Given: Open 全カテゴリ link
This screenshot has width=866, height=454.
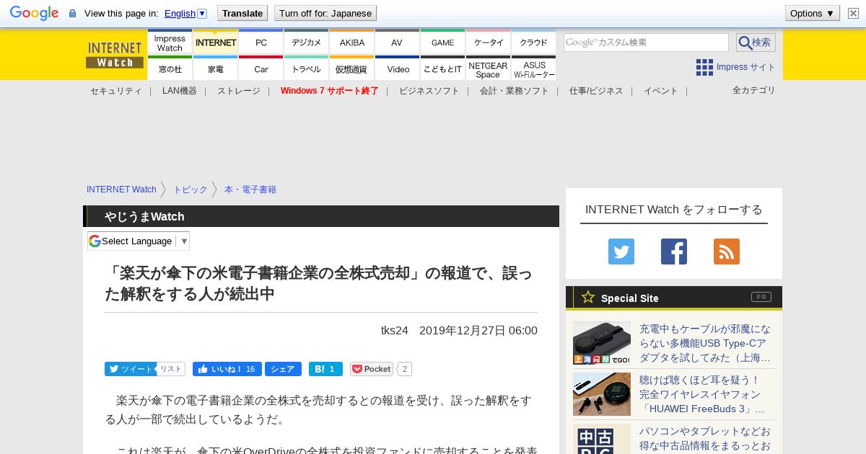Looking at the screenshot, I should [754, 90].
